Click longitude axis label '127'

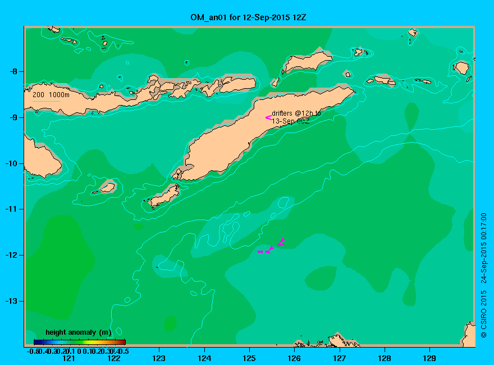point(339,358)
